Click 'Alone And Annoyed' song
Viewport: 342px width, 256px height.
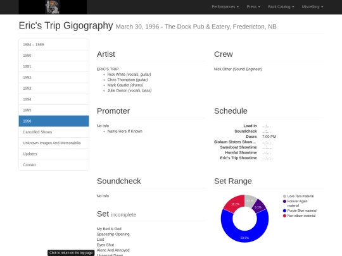tap(113, 250)
